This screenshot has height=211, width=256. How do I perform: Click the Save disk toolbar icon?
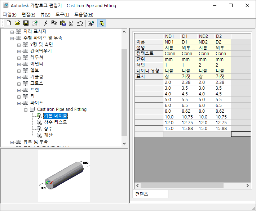point(26,23)
